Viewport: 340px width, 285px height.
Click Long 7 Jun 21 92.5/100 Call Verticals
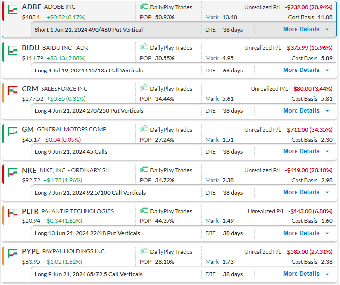click(x=90, y=193)
